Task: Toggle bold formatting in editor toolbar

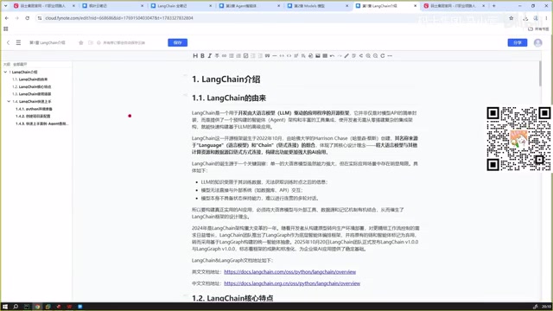Action: [x=202, y=55]
